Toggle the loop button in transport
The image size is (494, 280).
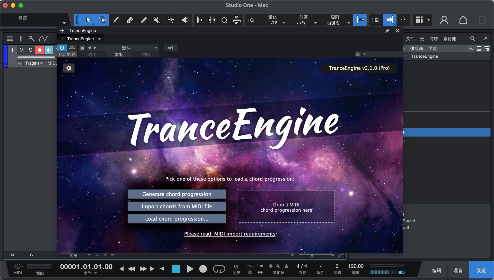point(219,269)
